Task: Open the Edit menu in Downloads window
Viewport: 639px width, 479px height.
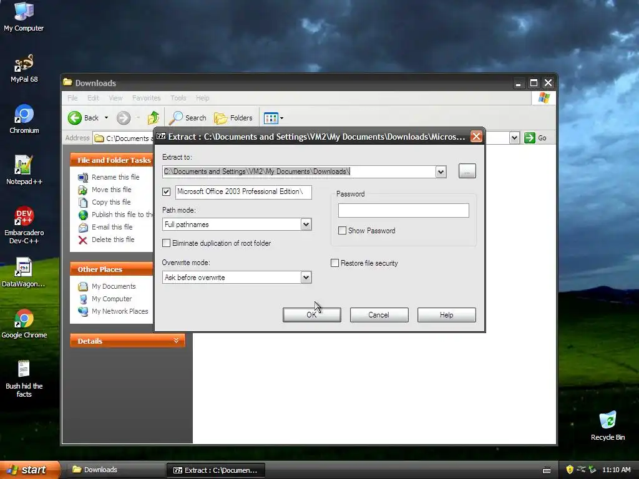Action: pos(93,98)
